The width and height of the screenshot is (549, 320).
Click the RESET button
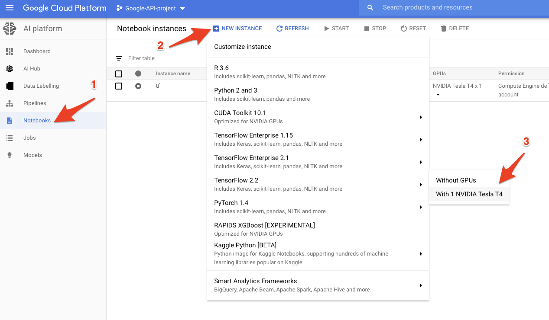(413, 29)
